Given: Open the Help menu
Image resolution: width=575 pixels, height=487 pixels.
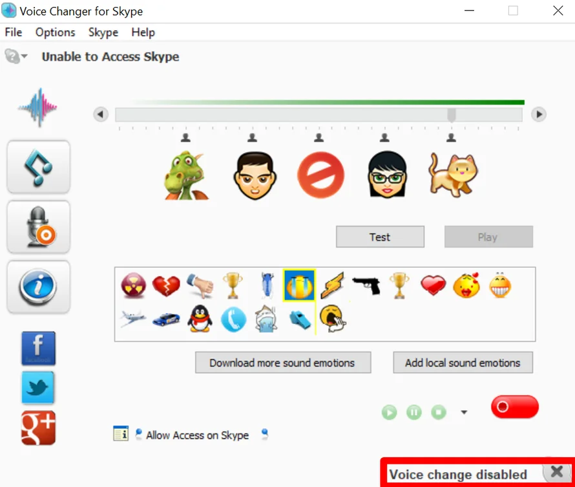Looking at the screenshot, I should tap(143, 32).
